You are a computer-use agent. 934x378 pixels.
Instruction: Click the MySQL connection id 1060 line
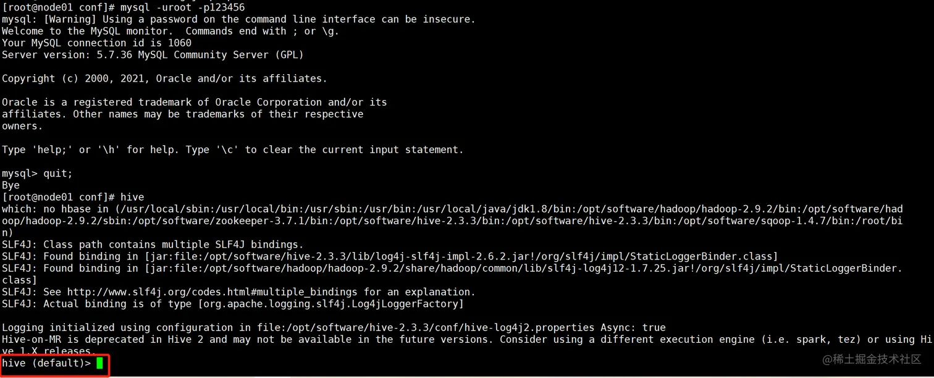click(96, 43)
